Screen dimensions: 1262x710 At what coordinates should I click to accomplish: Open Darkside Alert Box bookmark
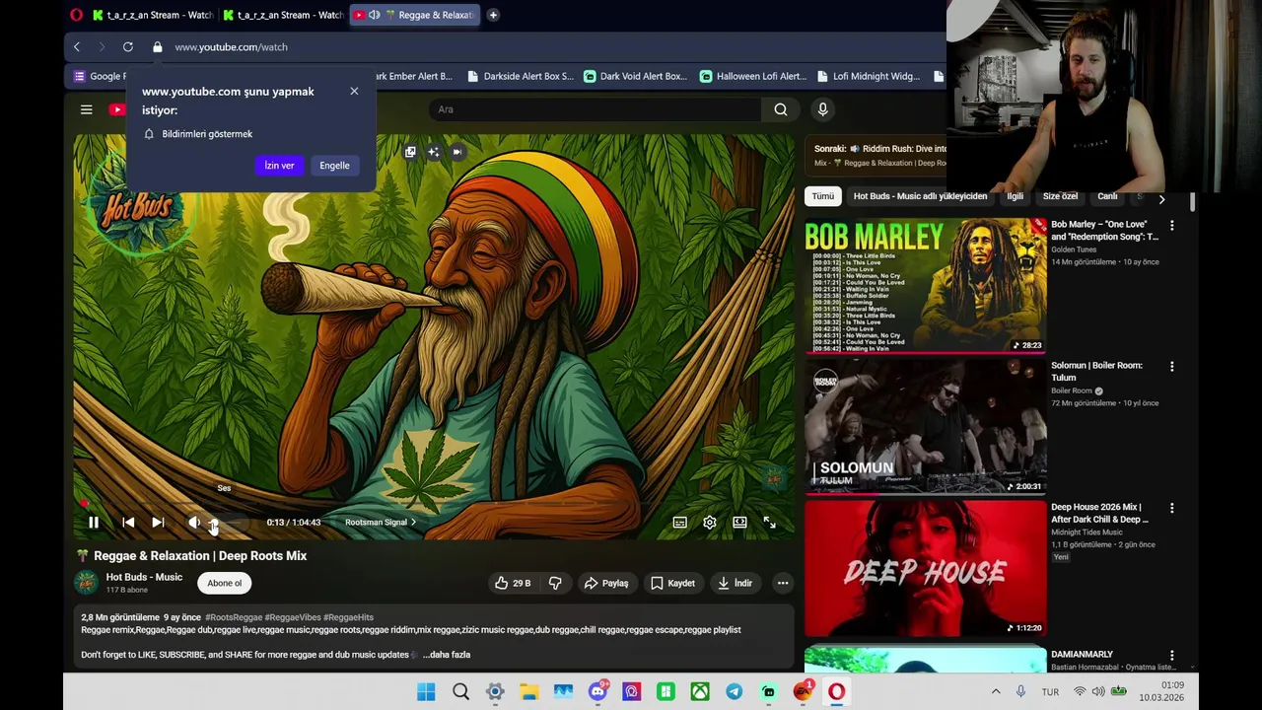coord(520,76)
